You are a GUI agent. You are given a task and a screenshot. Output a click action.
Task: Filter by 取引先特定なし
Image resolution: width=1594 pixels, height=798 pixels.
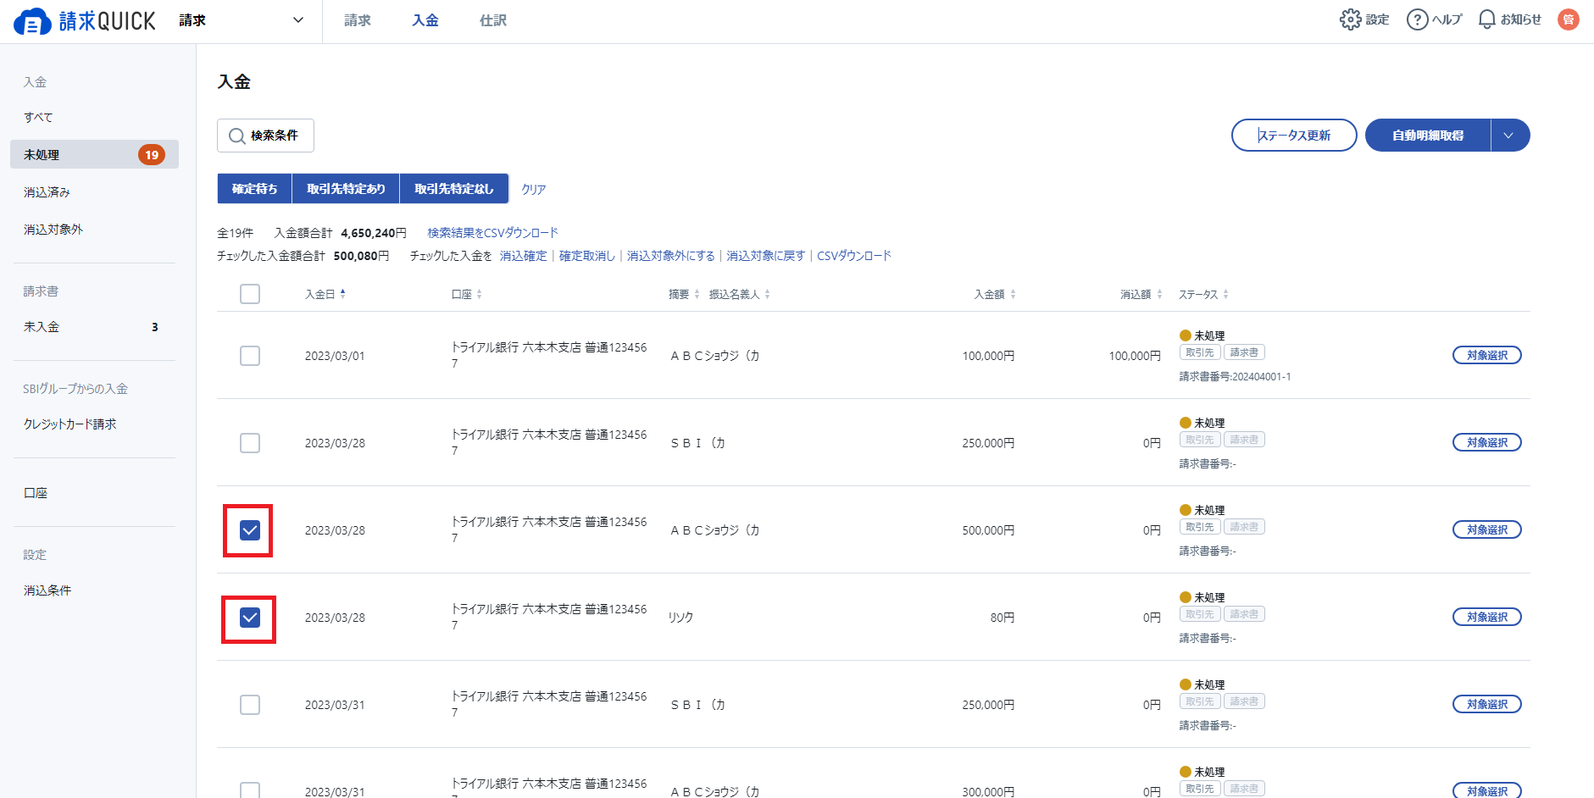454,189
